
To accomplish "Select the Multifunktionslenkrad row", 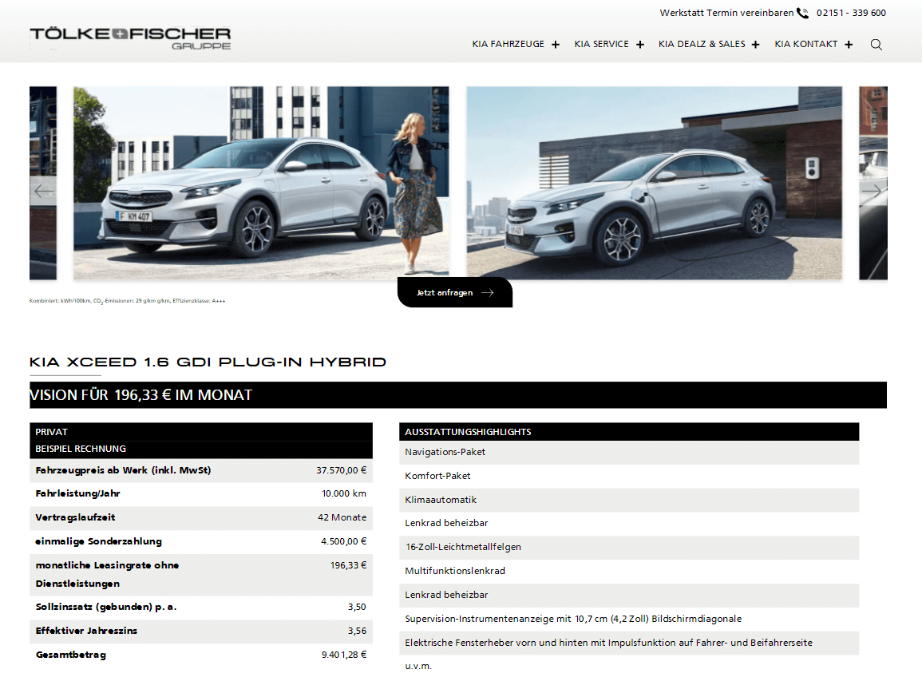I will tap(629, 571).
